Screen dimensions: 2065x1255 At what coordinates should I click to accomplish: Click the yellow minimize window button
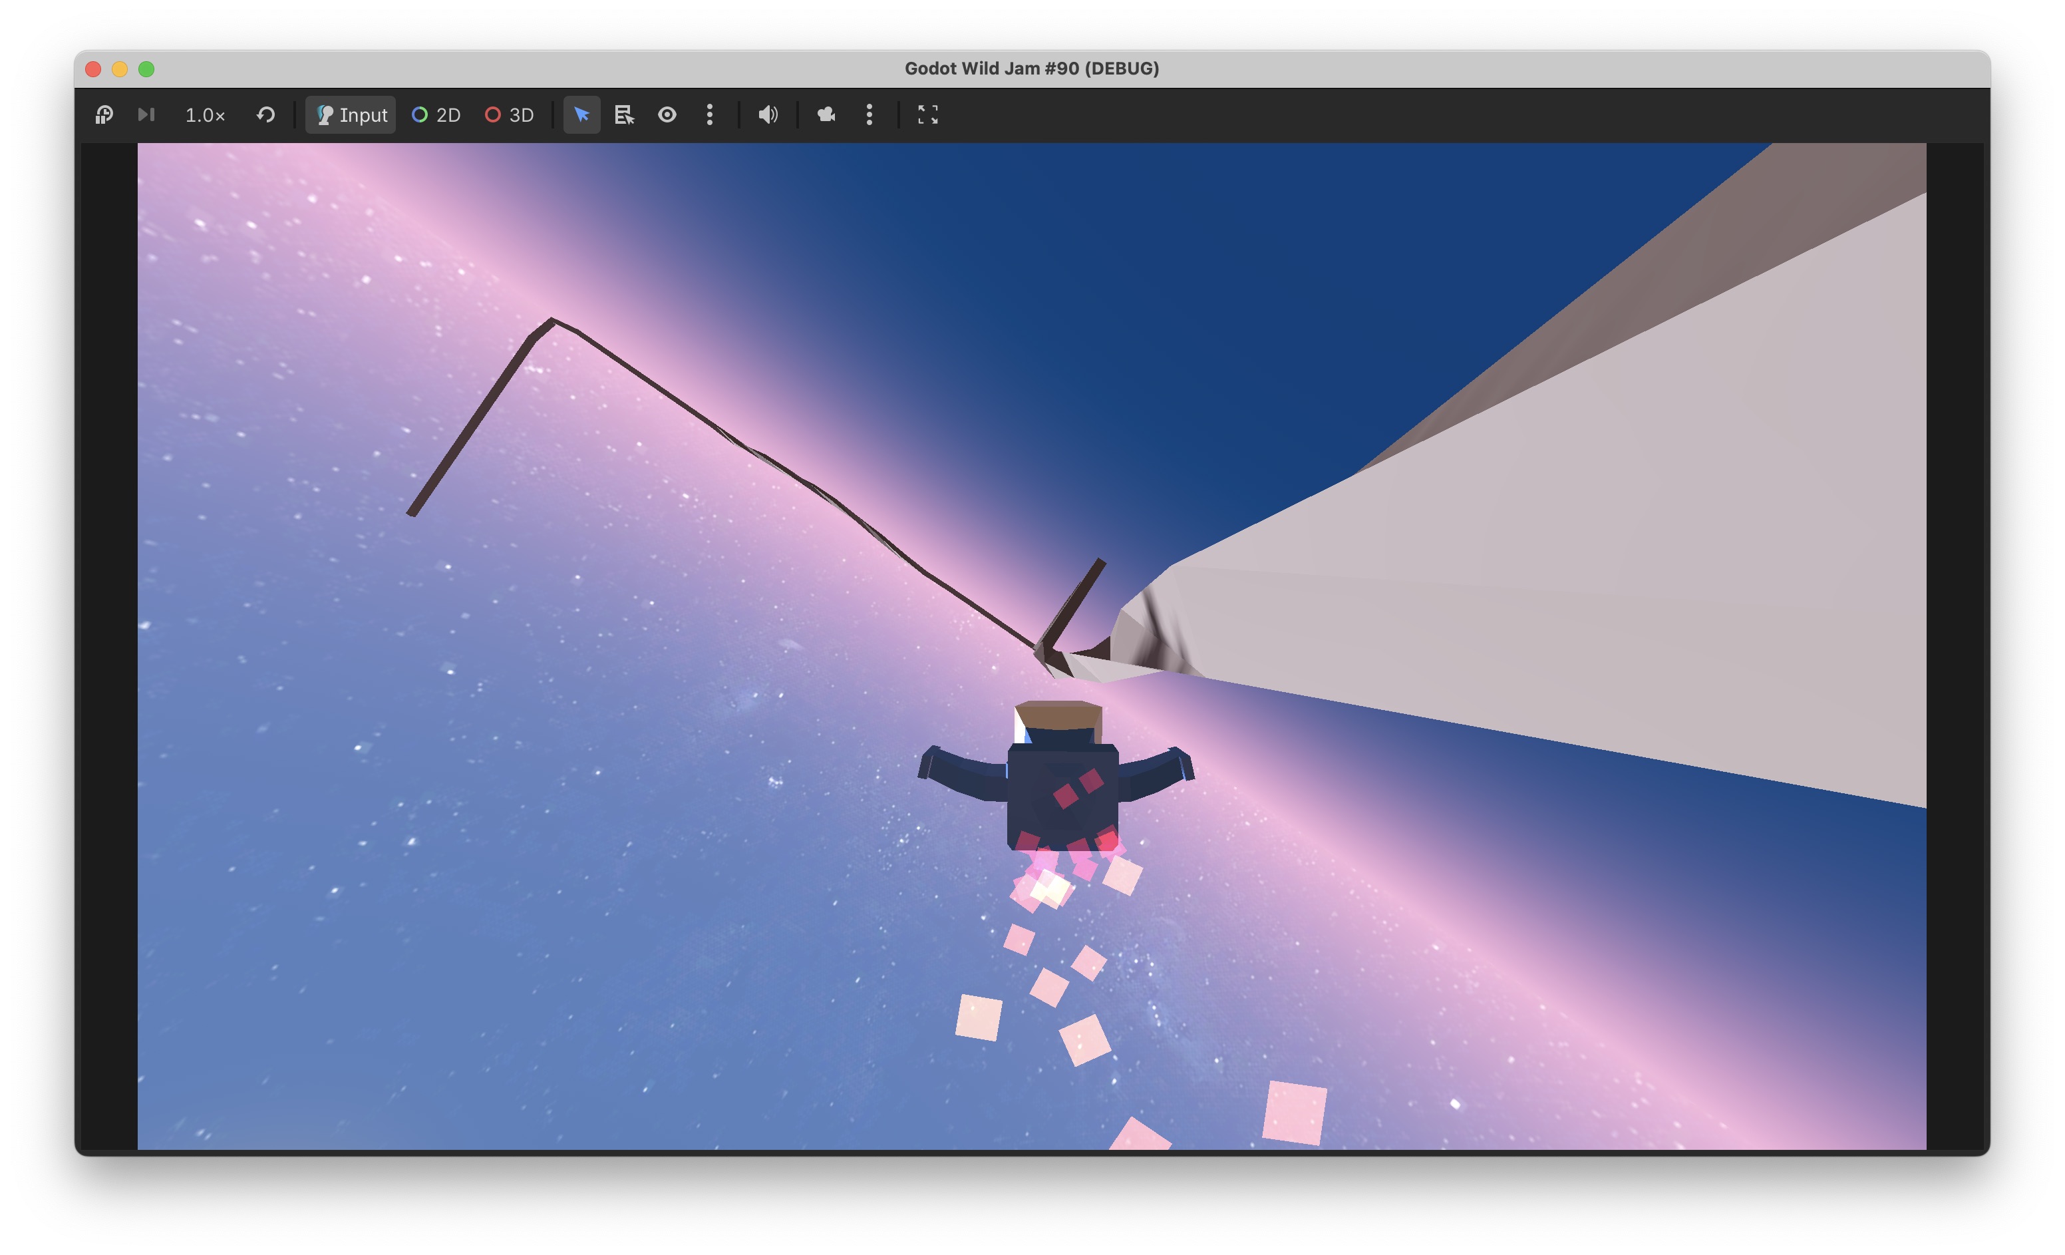tap(120, 69)
